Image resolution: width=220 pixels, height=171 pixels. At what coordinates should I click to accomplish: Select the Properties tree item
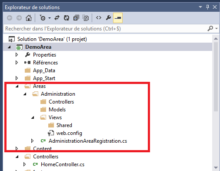tap(44, 55)
